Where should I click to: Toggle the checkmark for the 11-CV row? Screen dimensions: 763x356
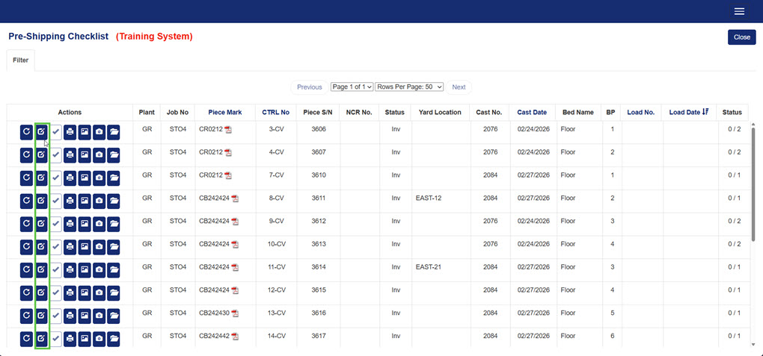tap(56, 270)
